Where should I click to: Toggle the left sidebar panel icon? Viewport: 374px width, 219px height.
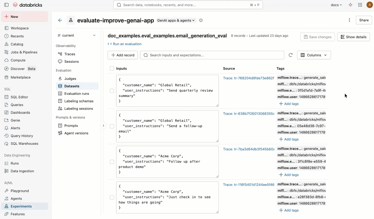[6, 5]
